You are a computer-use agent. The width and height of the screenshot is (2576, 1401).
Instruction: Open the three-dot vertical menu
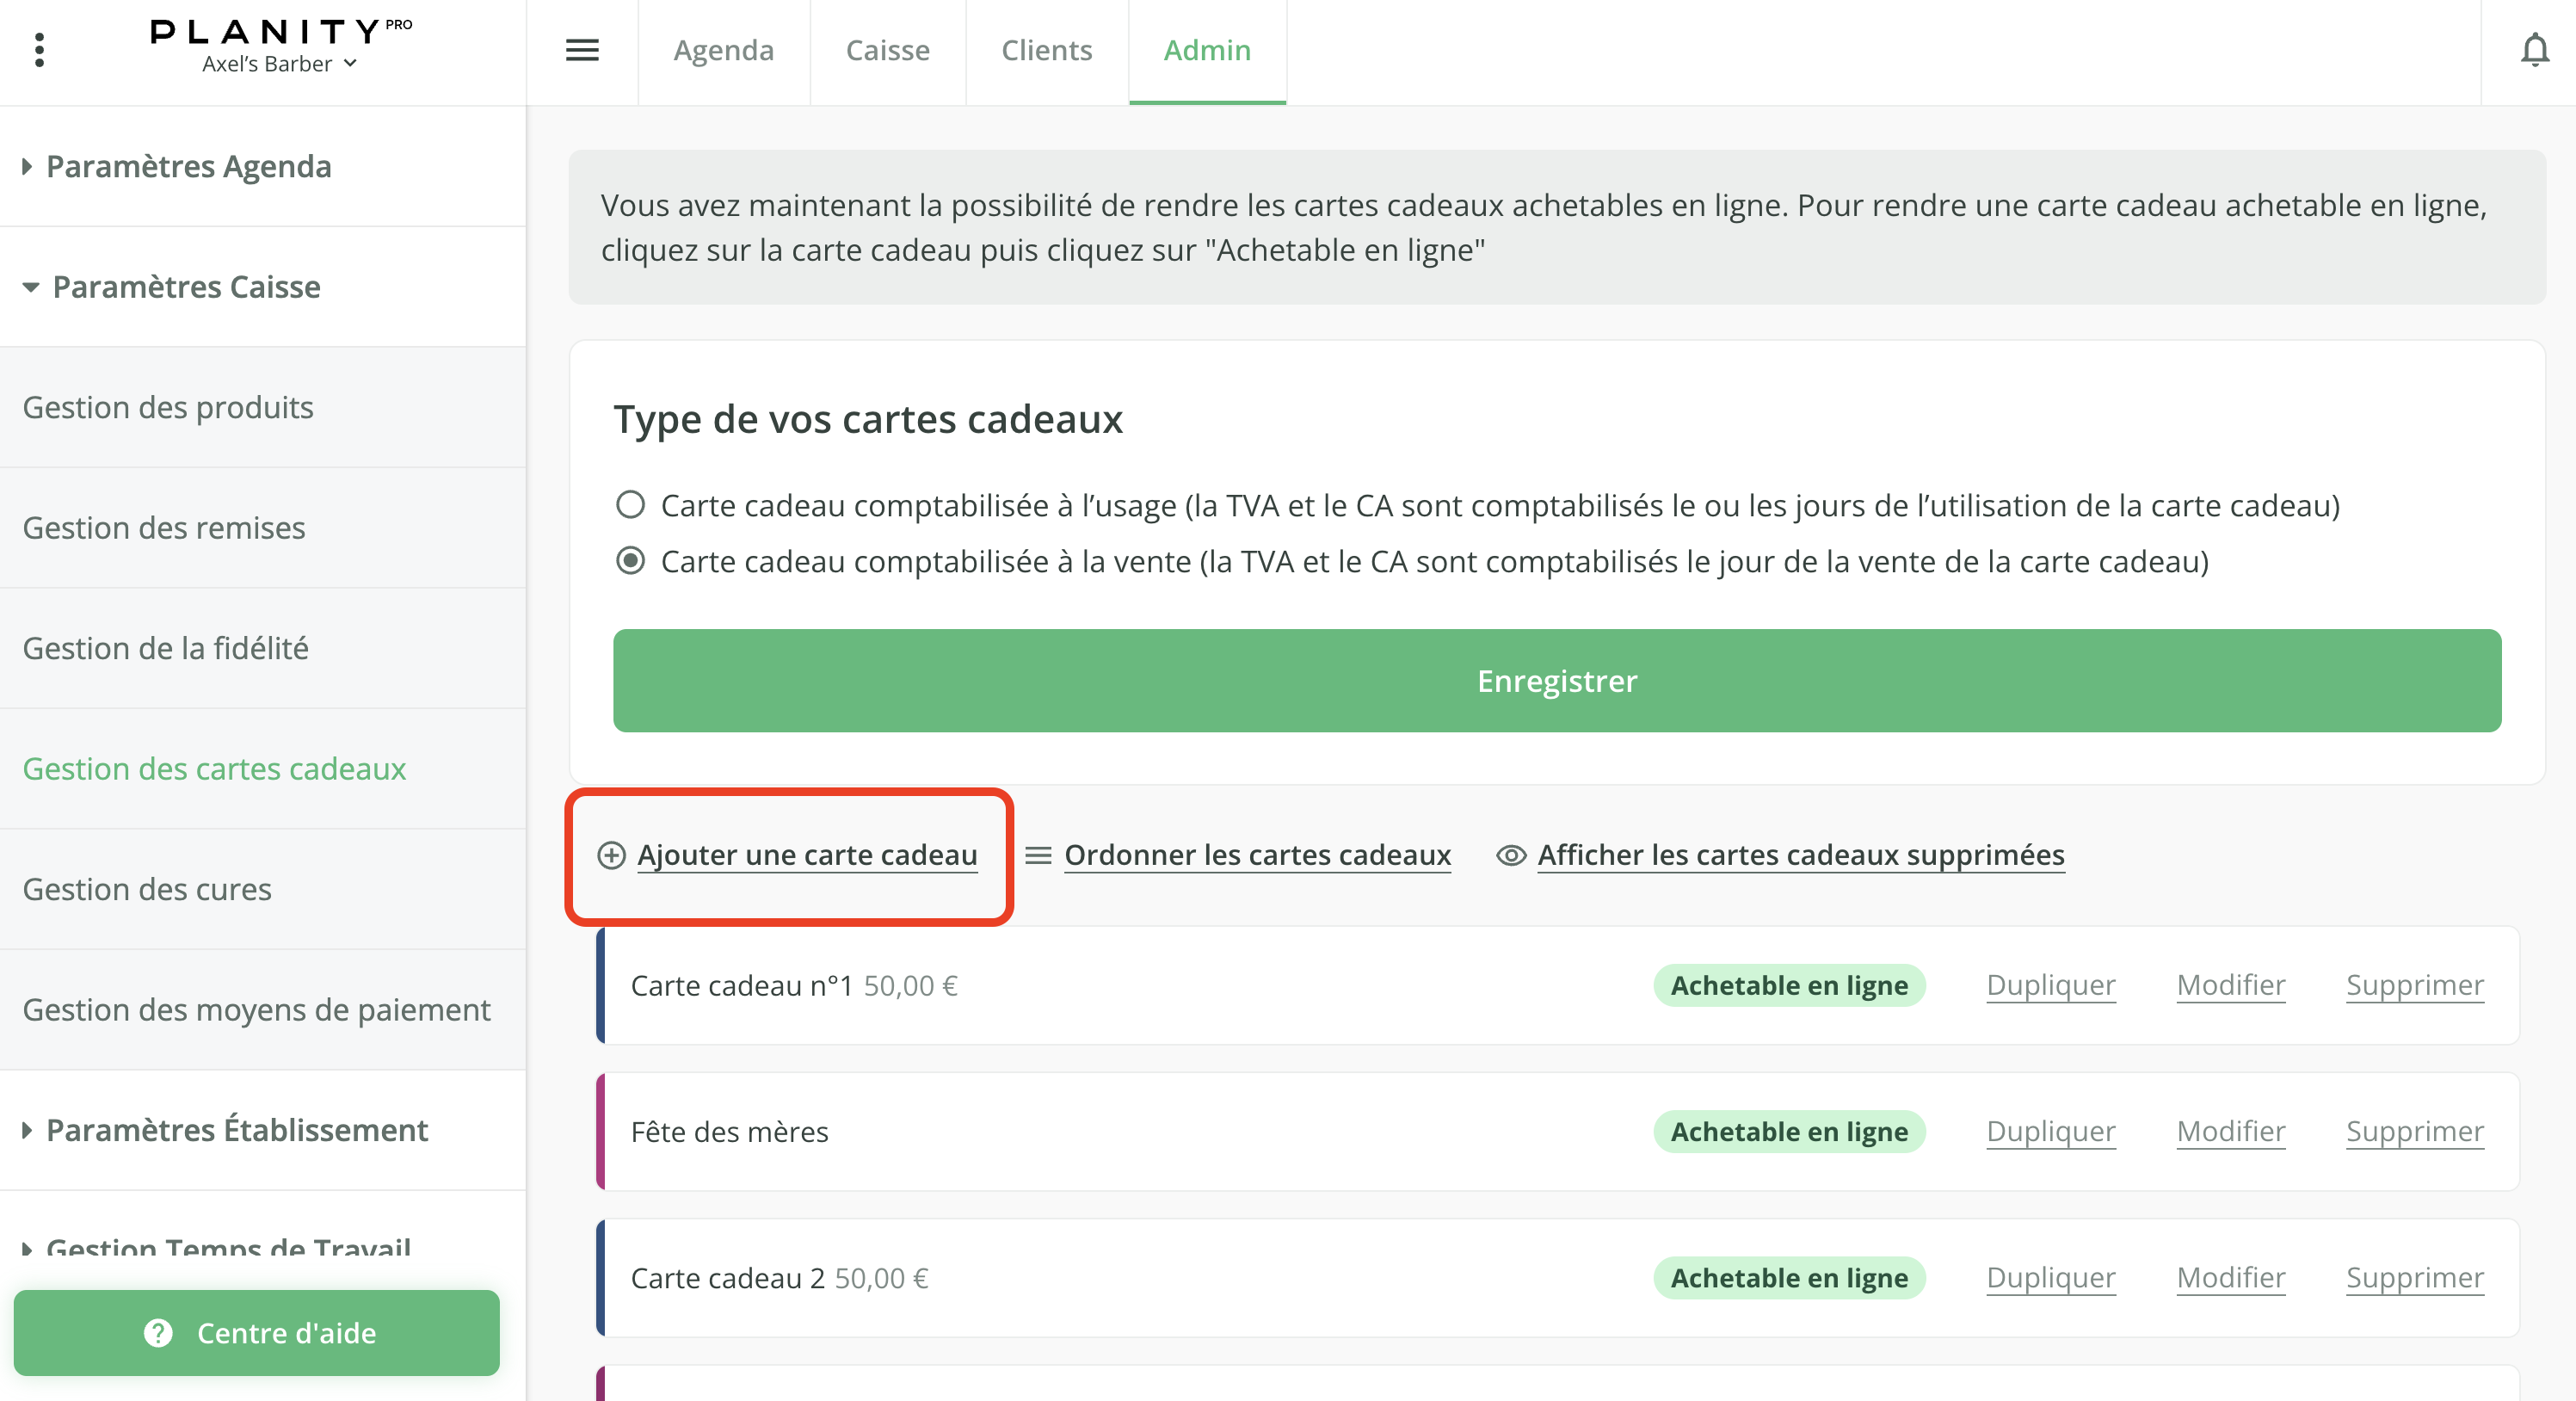coord(39,50)
